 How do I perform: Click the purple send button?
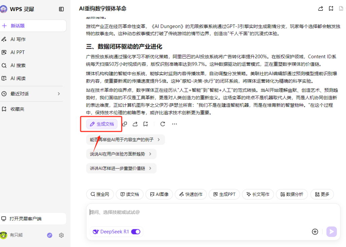[x=332, y=232]
